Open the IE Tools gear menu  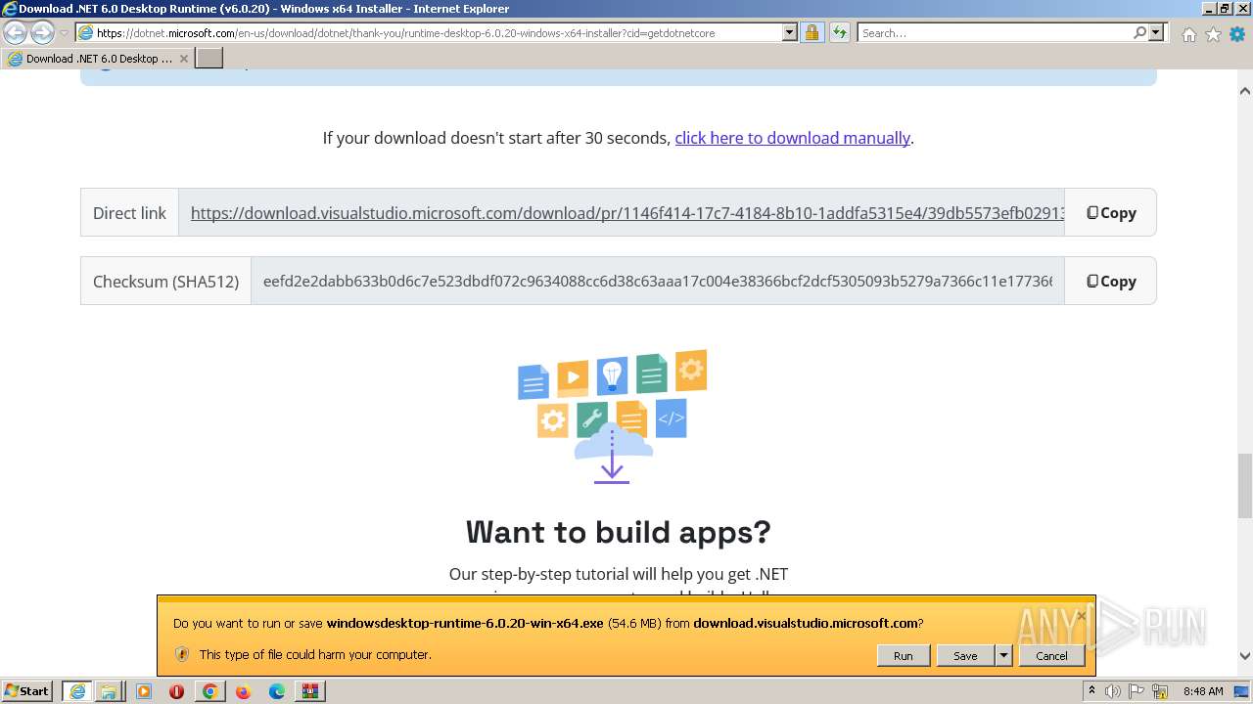(x=1237, y=34)
